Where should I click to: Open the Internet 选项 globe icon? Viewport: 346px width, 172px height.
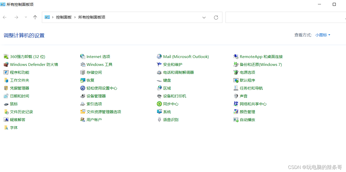(x=83, y=56)
